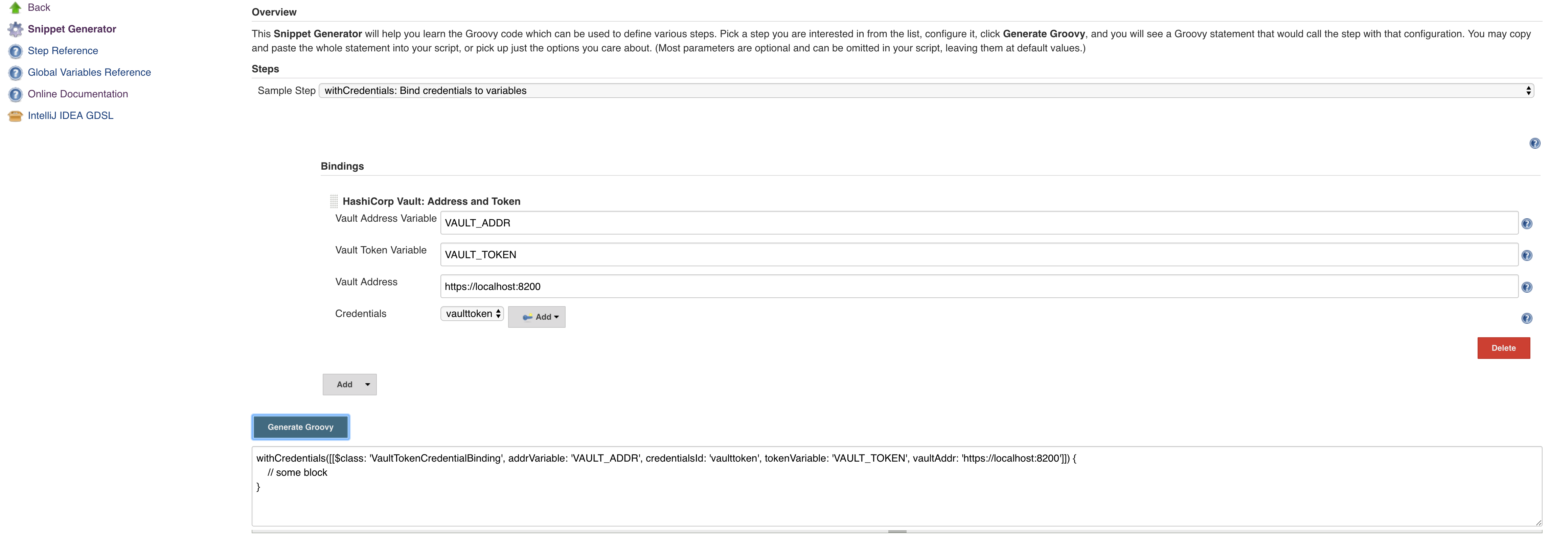
Task: Click the Global Variables Reference question icon
Action: [16, 73]
